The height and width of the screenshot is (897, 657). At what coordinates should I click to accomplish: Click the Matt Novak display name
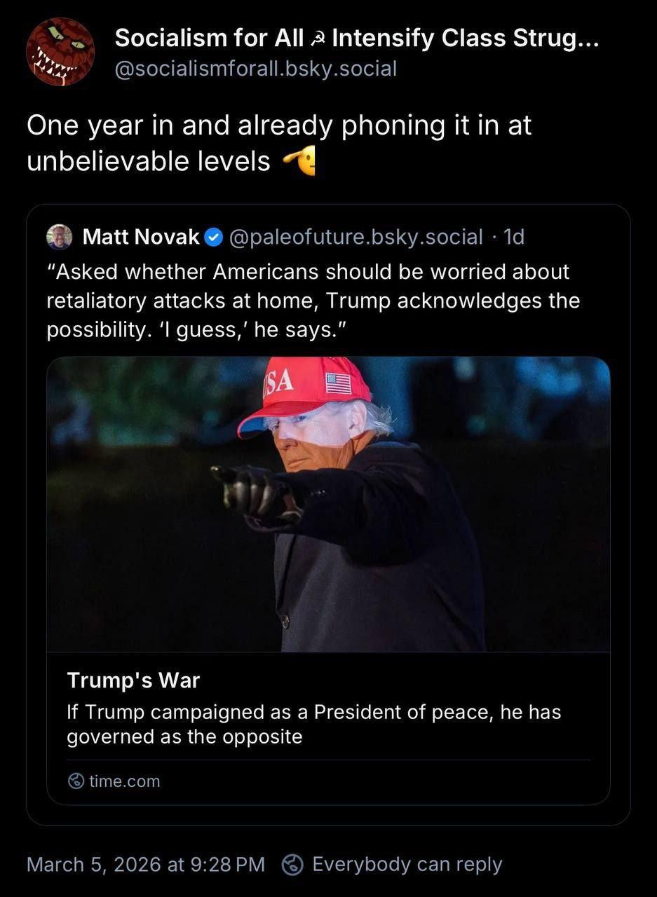pos(141,238)
